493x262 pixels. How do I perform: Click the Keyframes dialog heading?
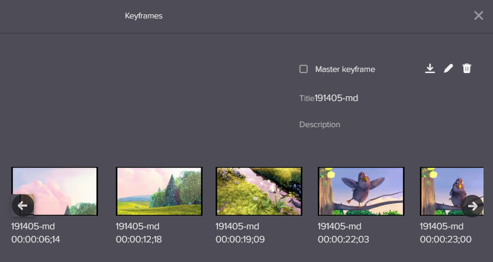pos(144,16)
